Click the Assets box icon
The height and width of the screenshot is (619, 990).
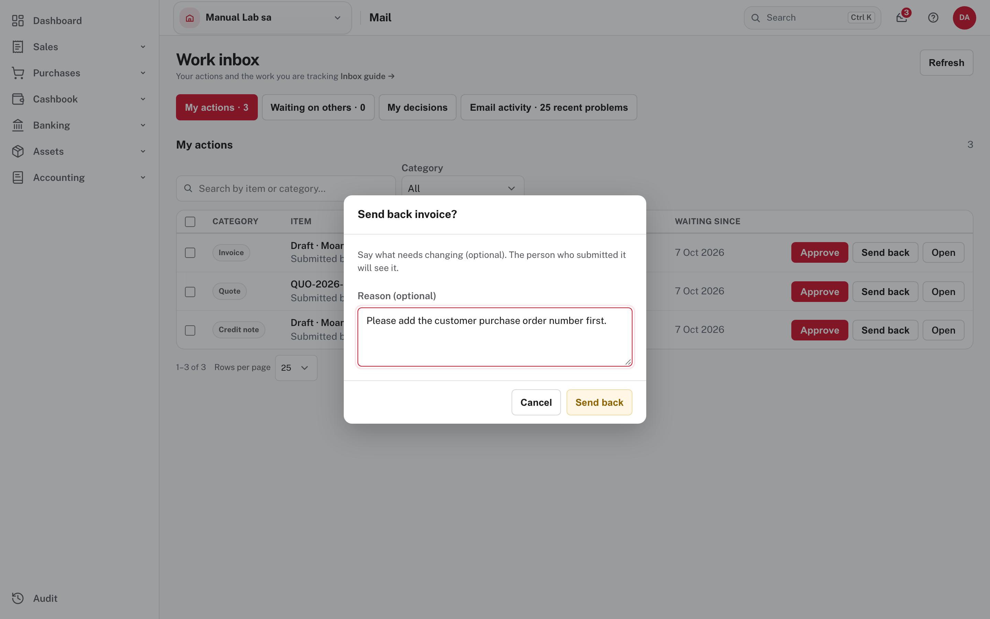pos(18,151)
